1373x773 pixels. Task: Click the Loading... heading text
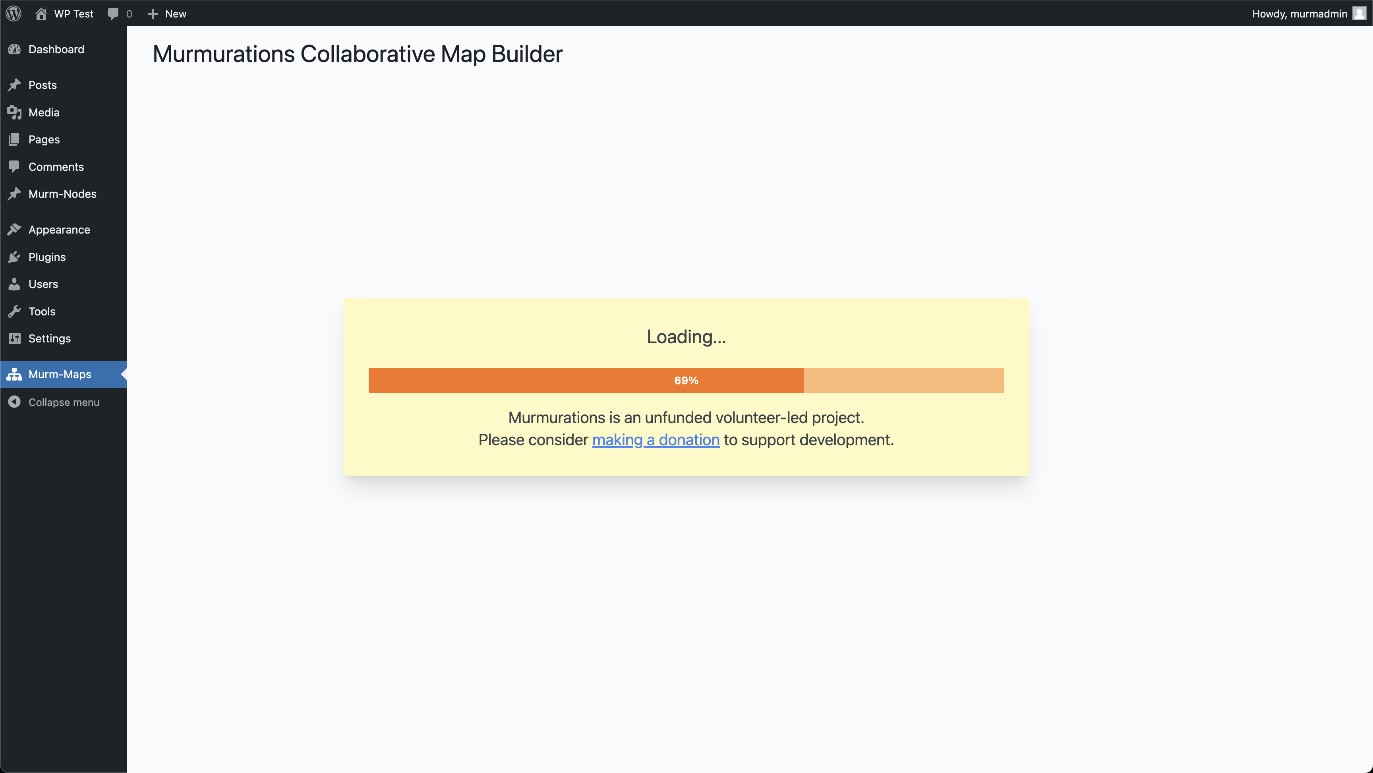click(x=686, y=337)
